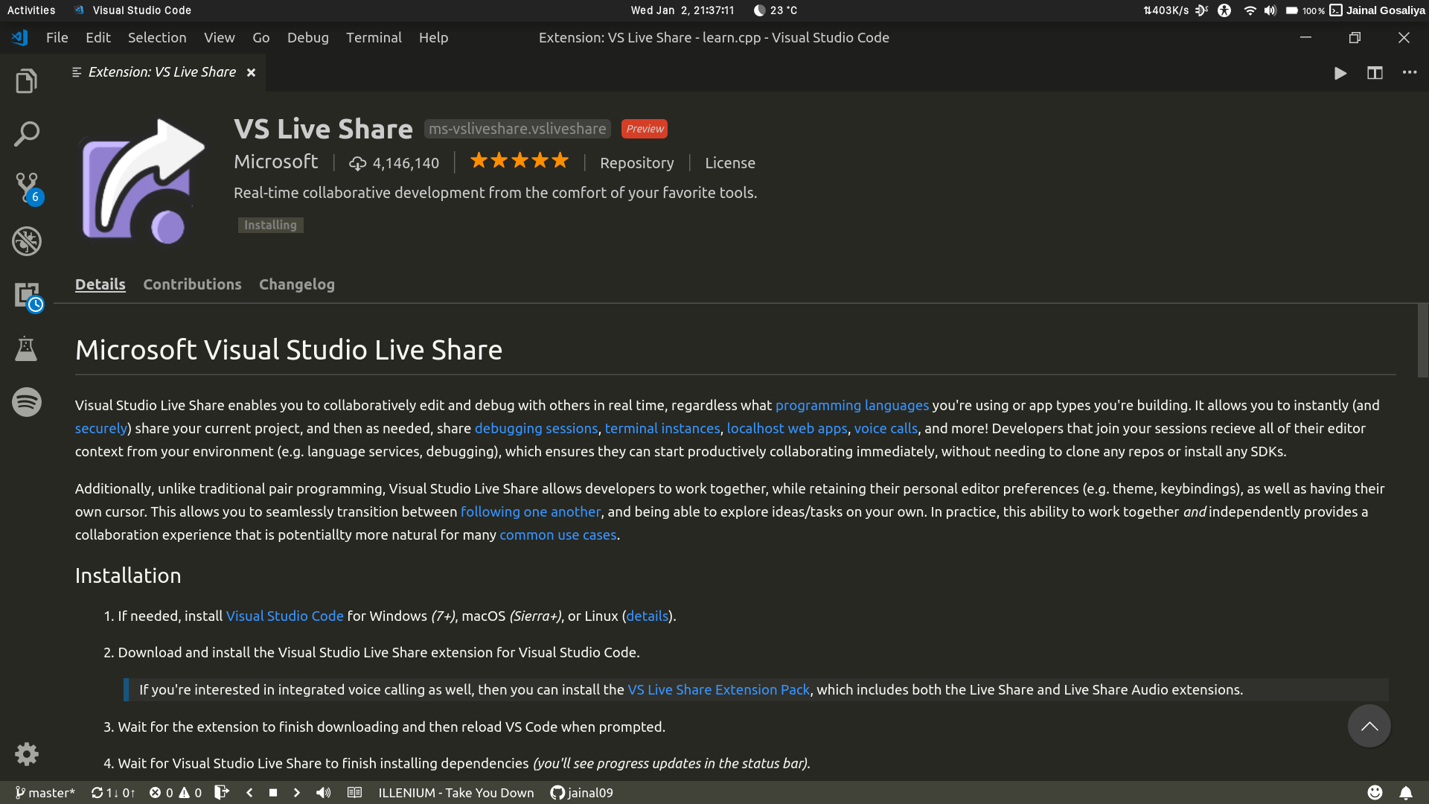Play the previous Spotify track
This screenshot has width=1429, height=804.
pyautogui.click(x=249, y=793)
